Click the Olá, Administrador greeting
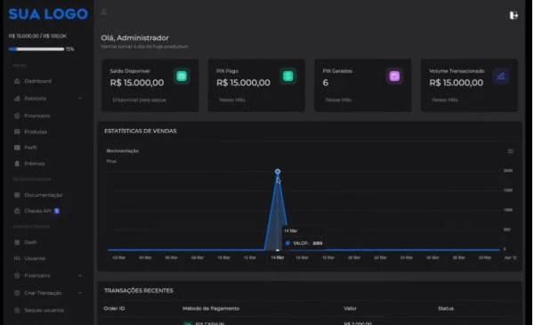This screenshot has height=325, width=534. tap(135, 37)
